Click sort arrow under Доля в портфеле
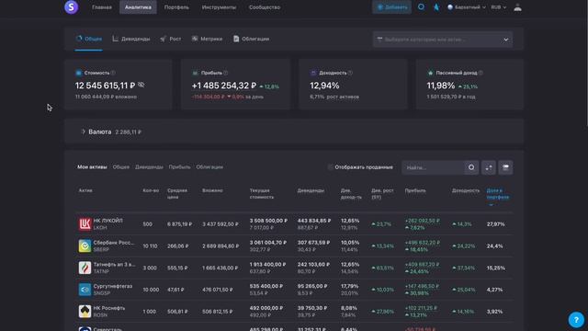Viewport: 588px width, 331px height. tap(491, 205)
